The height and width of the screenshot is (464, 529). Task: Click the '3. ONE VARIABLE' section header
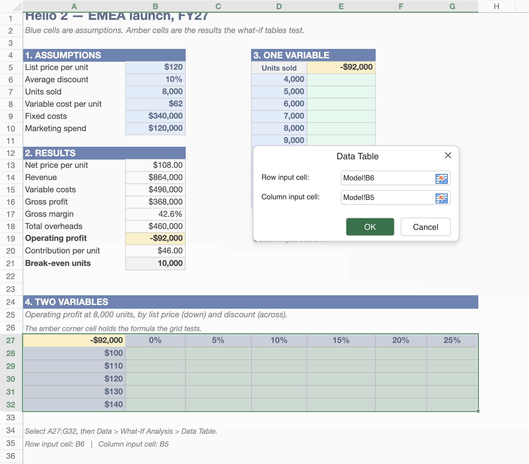pyautogui.click(x=313, y=55)
